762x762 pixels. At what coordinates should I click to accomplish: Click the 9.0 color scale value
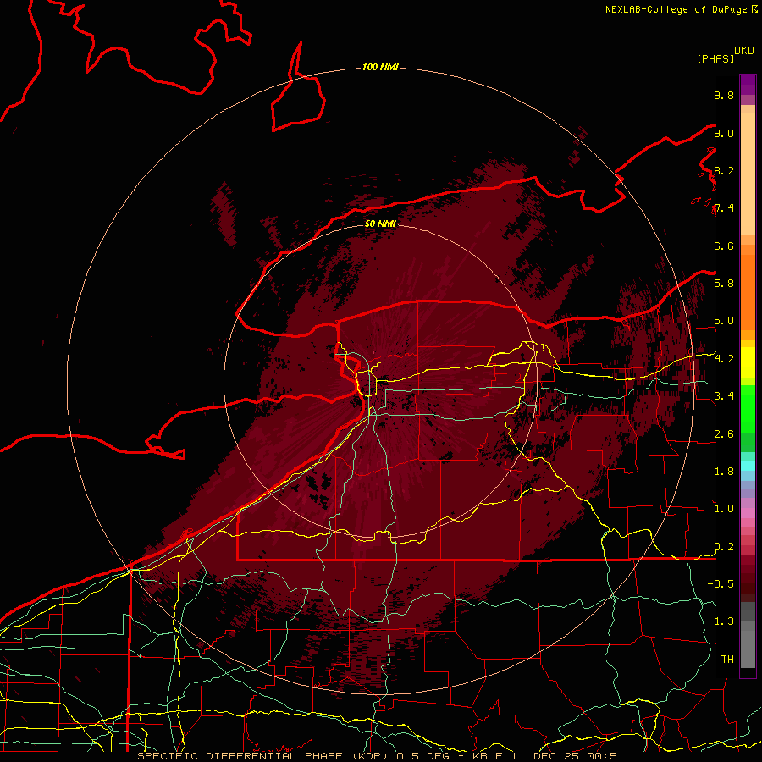[724, 133]
